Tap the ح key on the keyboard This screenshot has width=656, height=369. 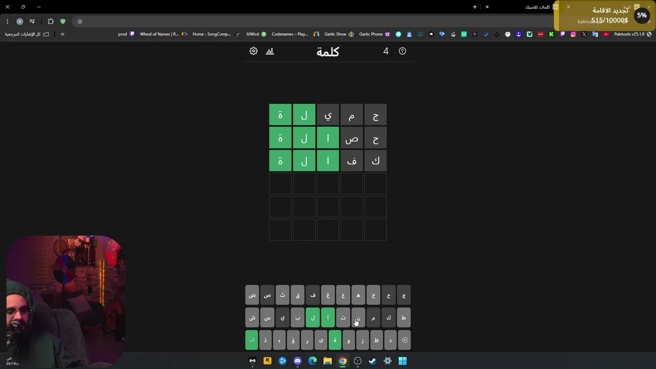pyautogui.click(x=388, y=295)
